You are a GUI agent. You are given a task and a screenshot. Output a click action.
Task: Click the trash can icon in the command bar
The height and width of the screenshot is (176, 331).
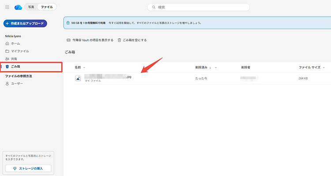[119, 40]
